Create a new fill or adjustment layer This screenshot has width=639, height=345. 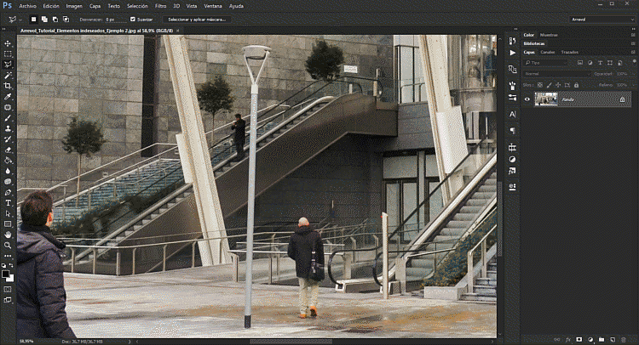(590, 340)
